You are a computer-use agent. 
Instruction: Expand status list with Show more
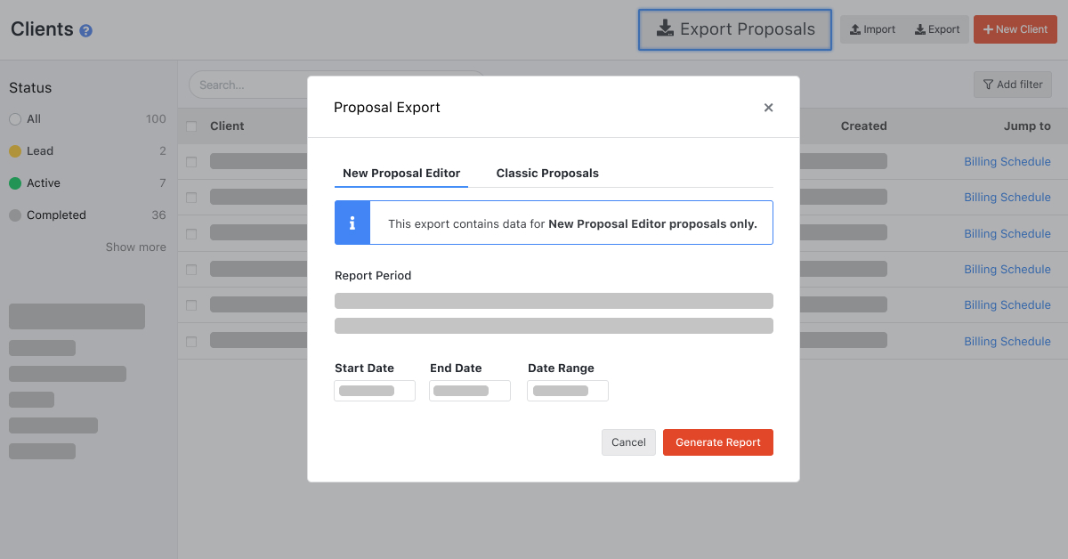click(135, 247)
